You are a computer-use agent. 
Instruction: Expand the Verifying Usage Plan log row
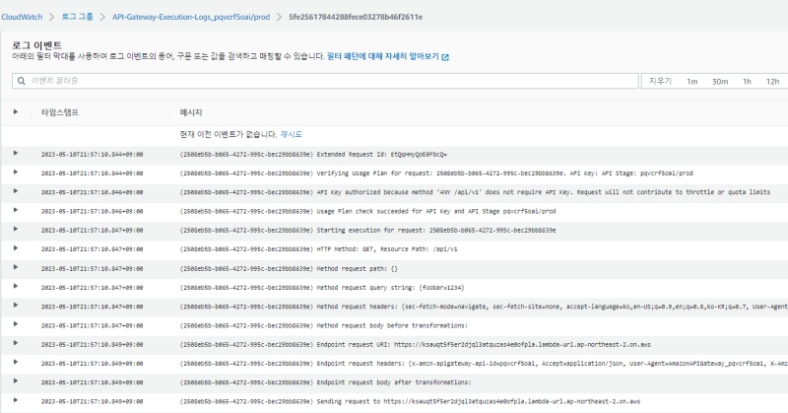(x=15, y=172)
